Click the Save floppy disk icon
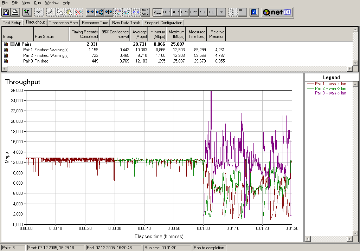The width and height of the screenshot is (360, 251). coord(6,12)
